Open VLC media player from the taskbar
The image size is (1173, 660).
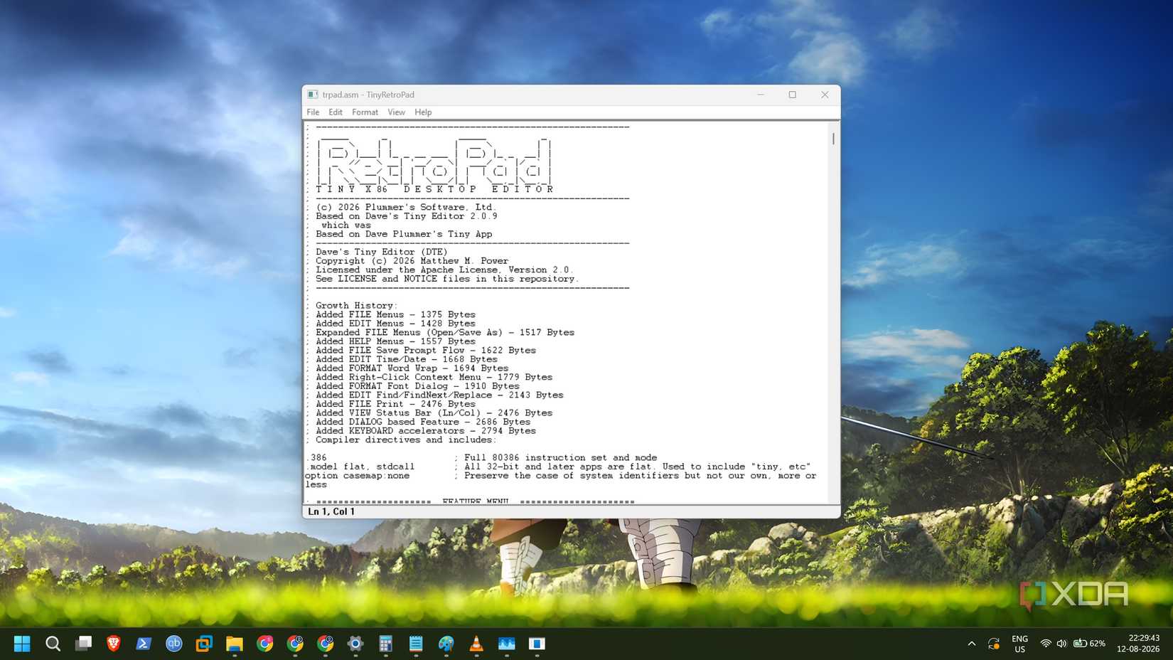[476, 644]
